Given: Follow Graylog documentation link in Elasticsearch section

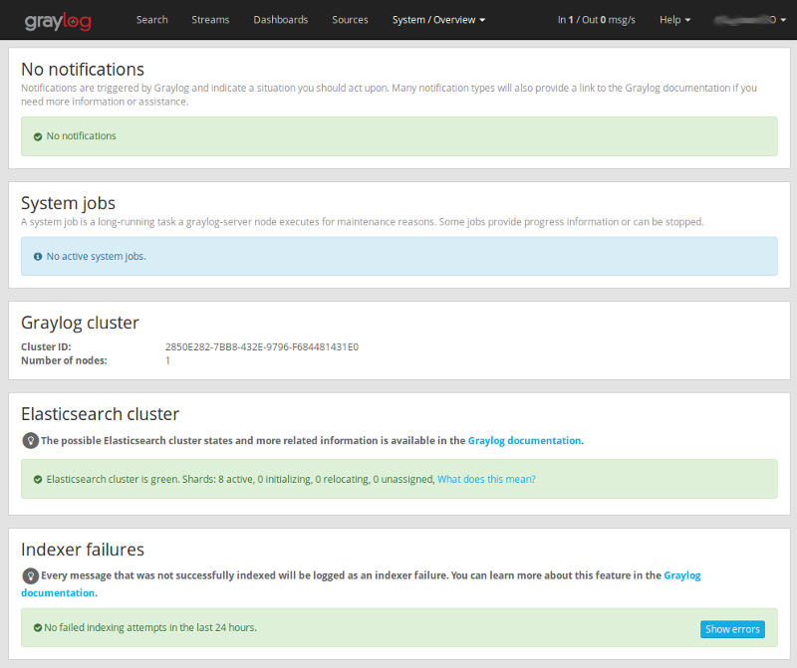Looking at the screenshot, I should [x=524, y=440].
